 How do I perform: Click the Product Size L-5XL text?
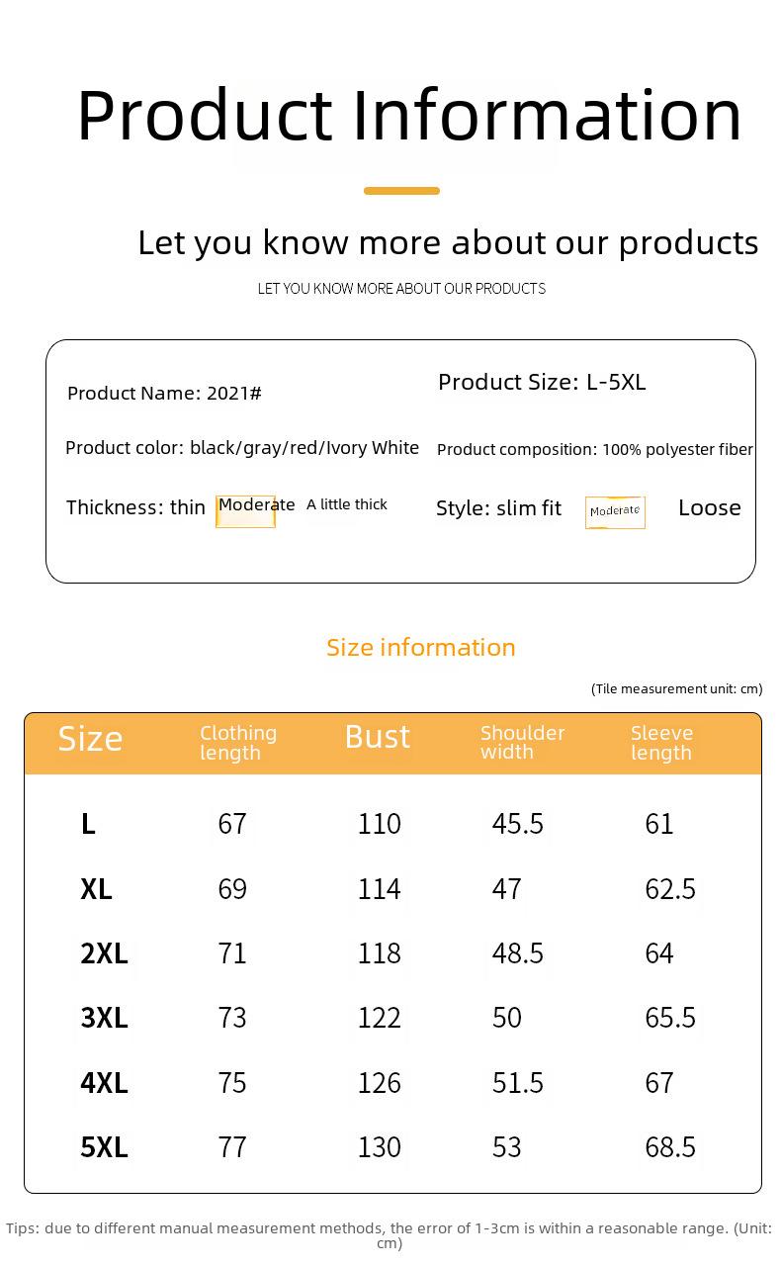(x=542, y=382)
